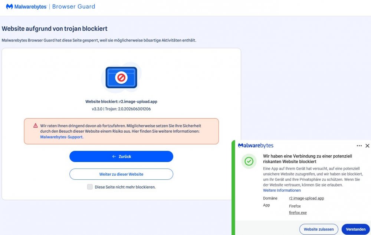Click the firefox.exe link
371x235 pixels.
tap(298, 213)
